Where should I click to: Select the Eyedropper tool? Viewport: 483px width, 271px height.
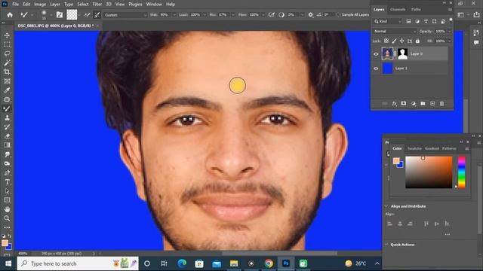[7, 90]
